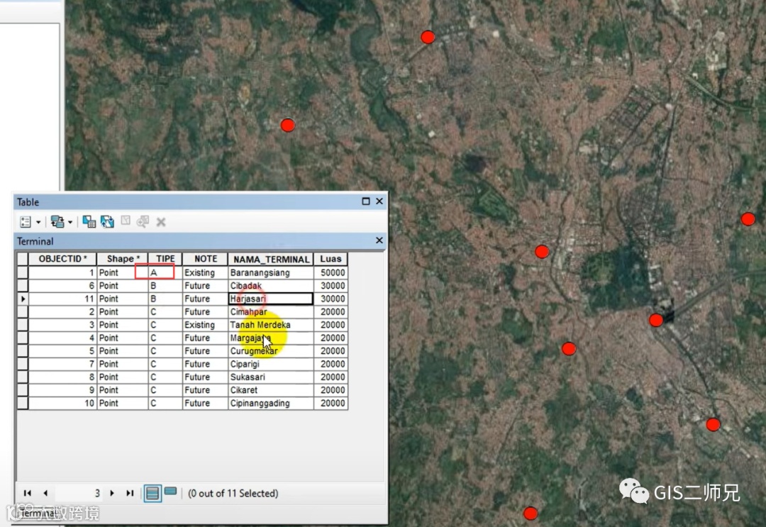Maximize the Table window
Screen dimensions: 766x527
click(365, 201)
